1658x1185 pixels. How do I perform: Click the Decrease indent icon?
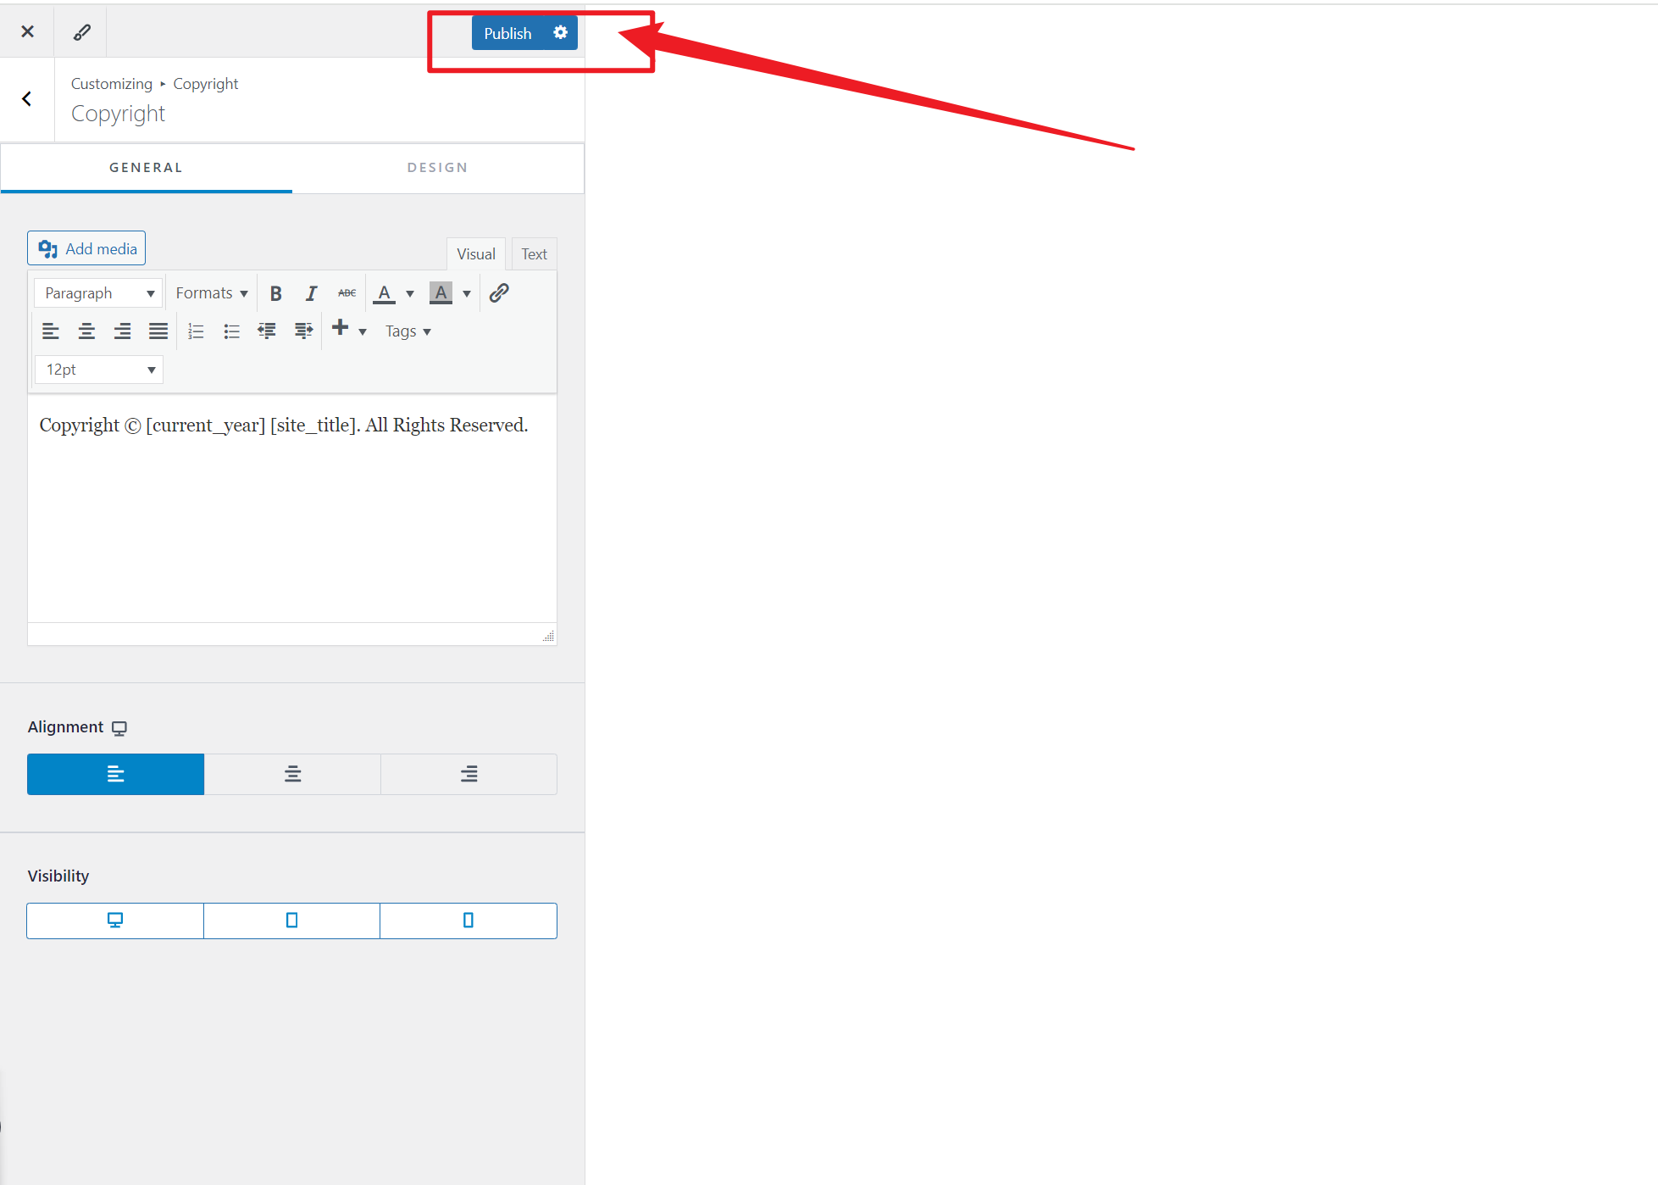pos(267,331)
